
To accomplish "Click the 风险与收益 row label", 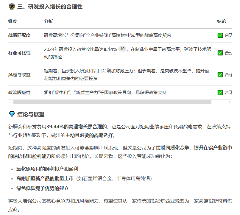I will [x=19, y=75].
